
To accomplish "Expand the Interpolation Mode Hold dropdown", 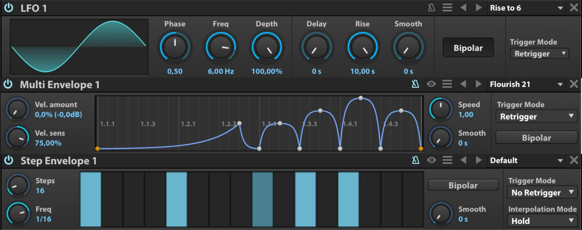I will point(542,220).
